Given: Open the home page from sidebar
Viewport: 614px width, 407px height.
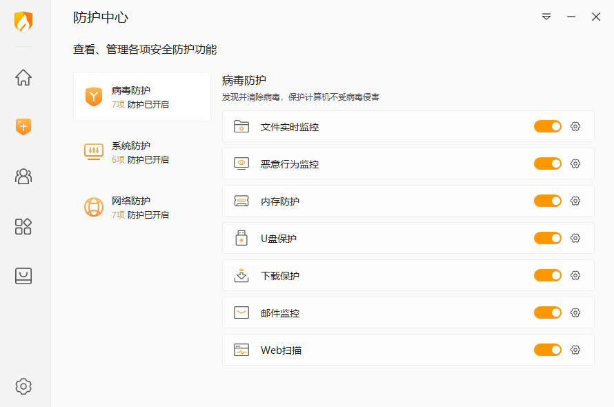Looking at the screenshot, I should [x=23, y=77].
